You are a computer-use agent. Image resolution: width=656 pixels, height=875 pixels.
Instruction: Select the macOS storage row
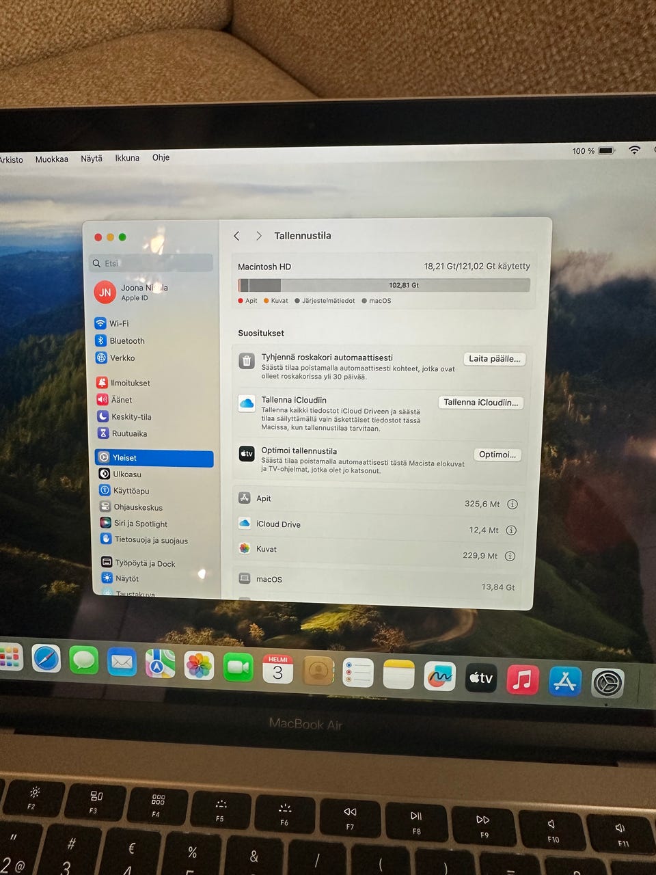point(377,582)
